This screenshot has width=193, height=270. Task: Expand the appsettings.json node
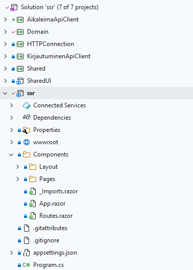[12, 253]
